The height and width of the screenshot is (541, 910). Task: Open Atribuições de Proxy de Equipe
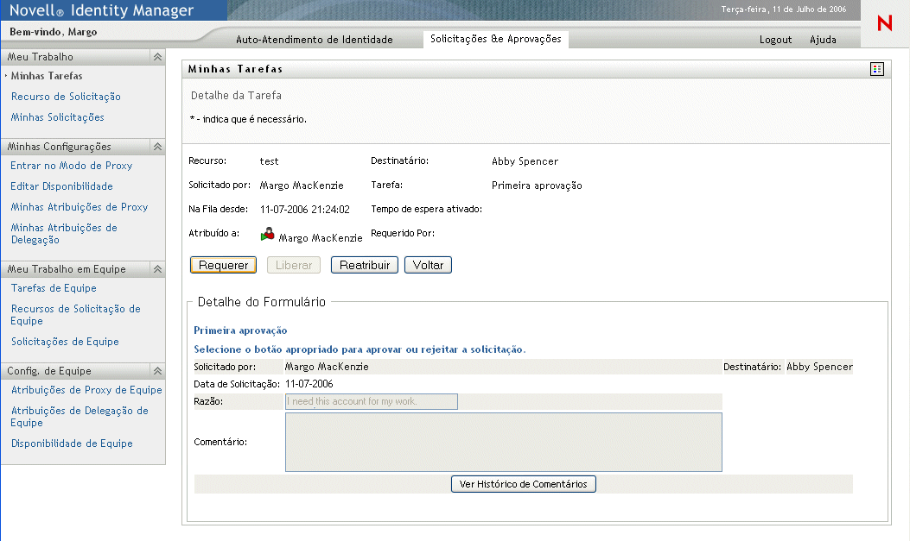click(86, 390)
